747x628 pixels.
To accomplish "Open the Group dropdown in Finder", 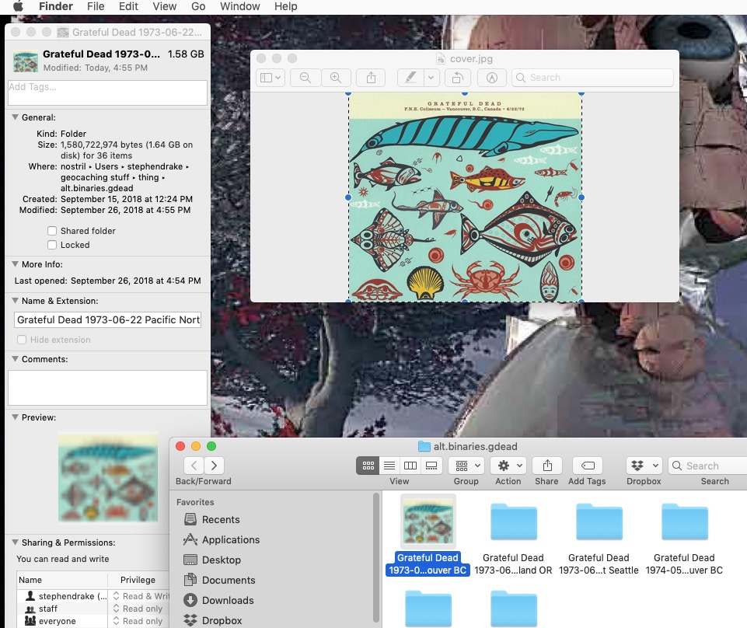I will (466, 466).
